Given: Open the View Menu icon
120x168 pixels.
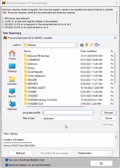Looking at the screenshot, I should [97, 45].
